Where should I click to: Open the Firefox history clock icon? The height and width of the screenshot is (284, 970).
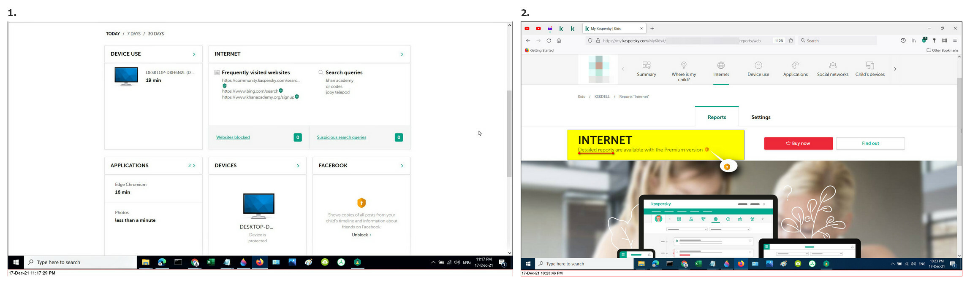point(903,40)
